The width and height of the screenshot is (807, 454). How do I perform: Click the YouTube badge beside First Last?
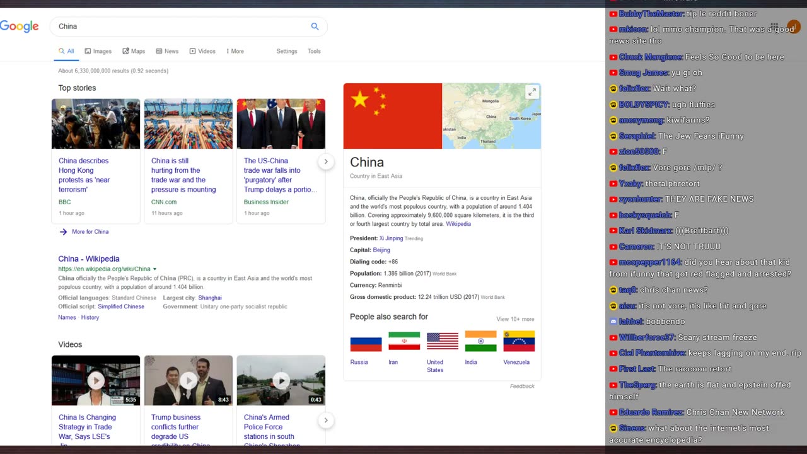pos(613,369)
